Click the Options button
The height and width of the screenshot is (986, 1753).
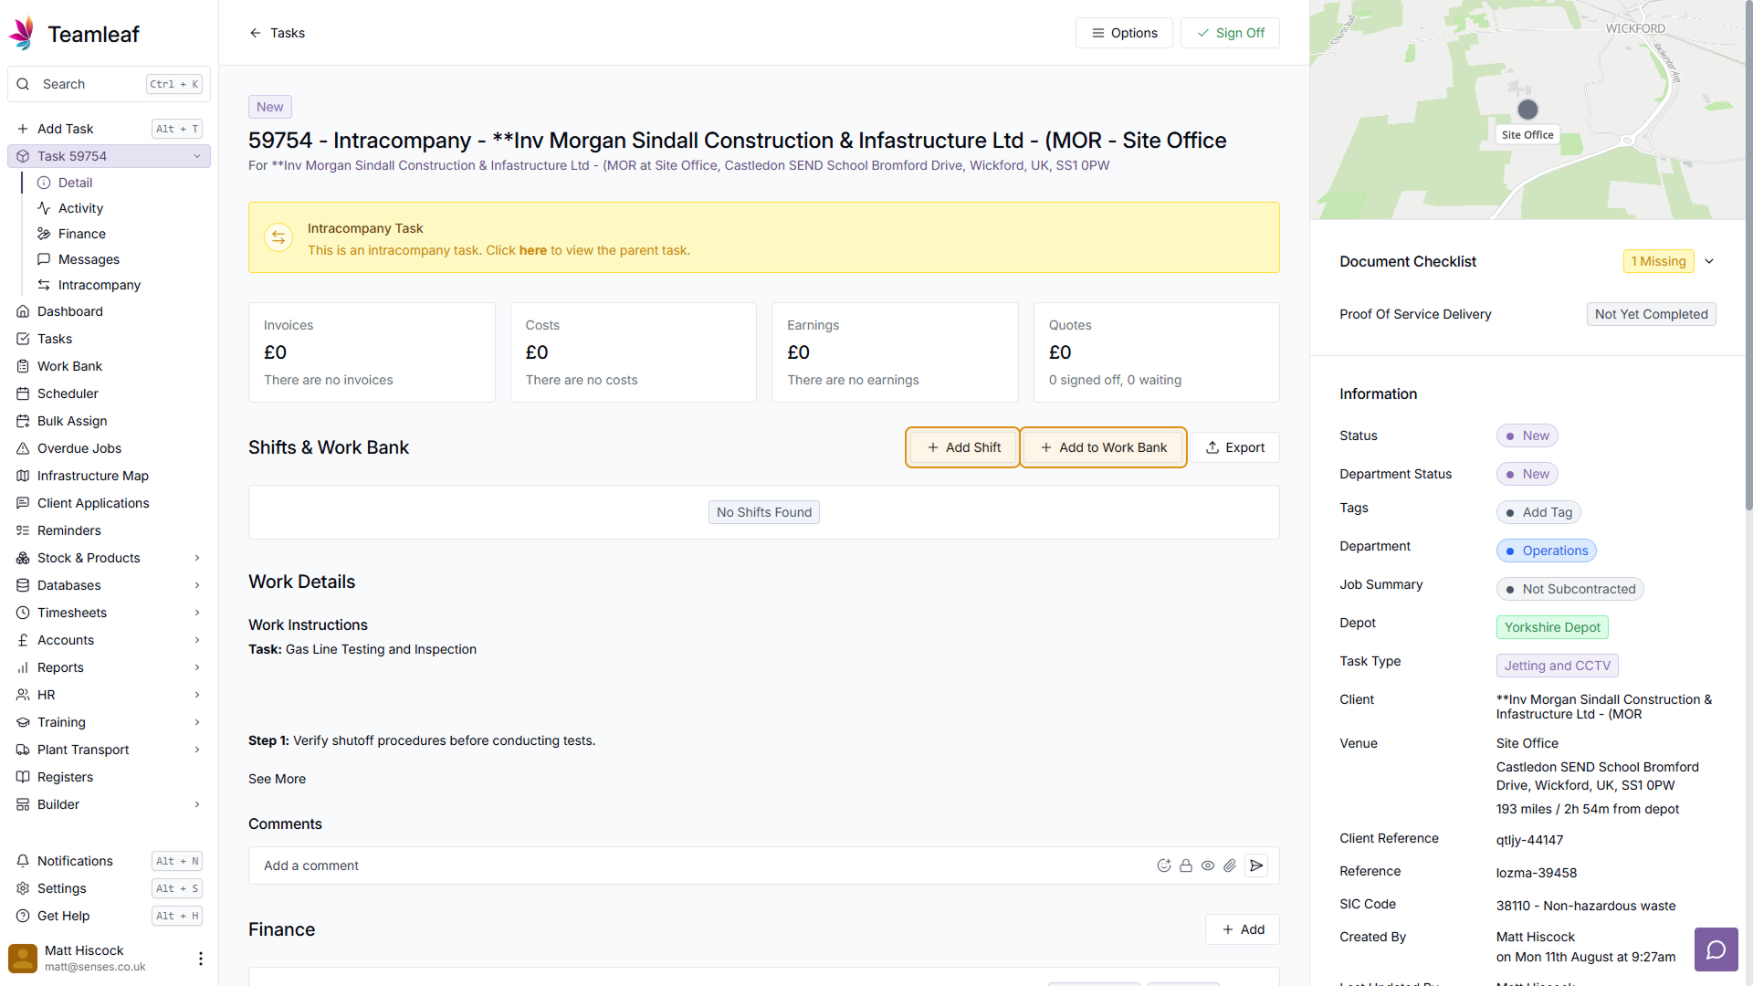coord(1124,33)
